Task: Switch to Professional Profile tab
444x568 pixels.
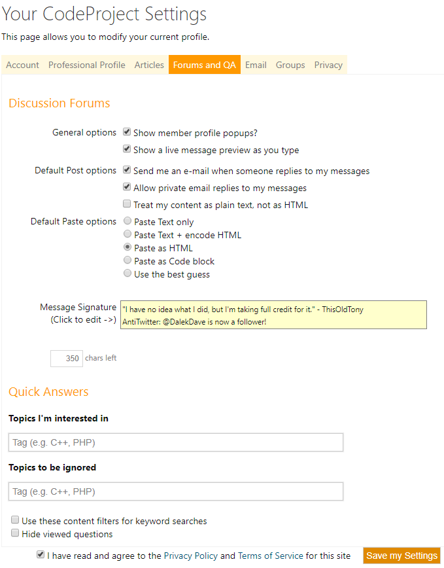Action: (87, 65)
